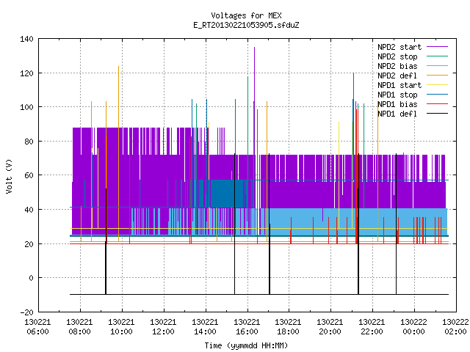The image size is (470, 352).
Task: Click the x-axis tick label 130221 12:00
Action: (x=163, y=327)
